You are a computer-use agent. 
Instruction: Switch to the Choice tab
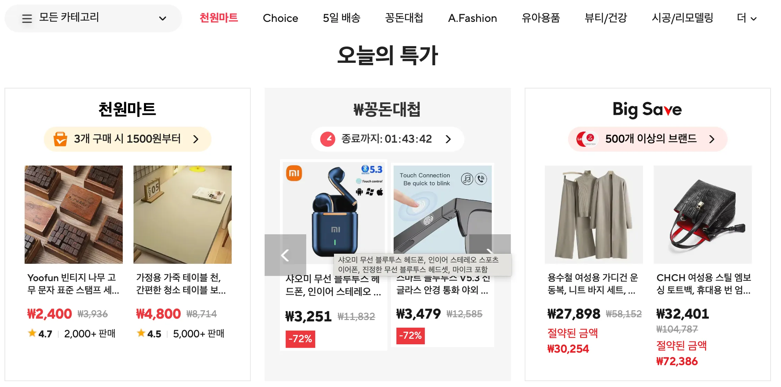tap(281, 18)
